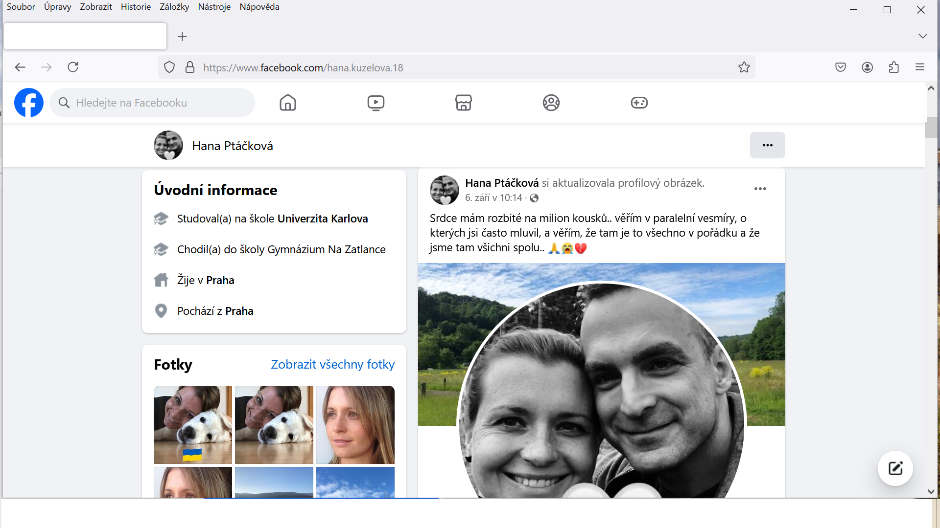Open the Firefox extensions puzzle icon
The image size is (940, 528).
[893, 67]
